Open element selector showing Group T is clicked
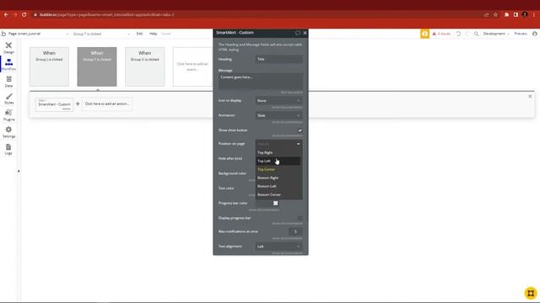The height and width of the screenshot is (303, 540). tap(101, 34)
